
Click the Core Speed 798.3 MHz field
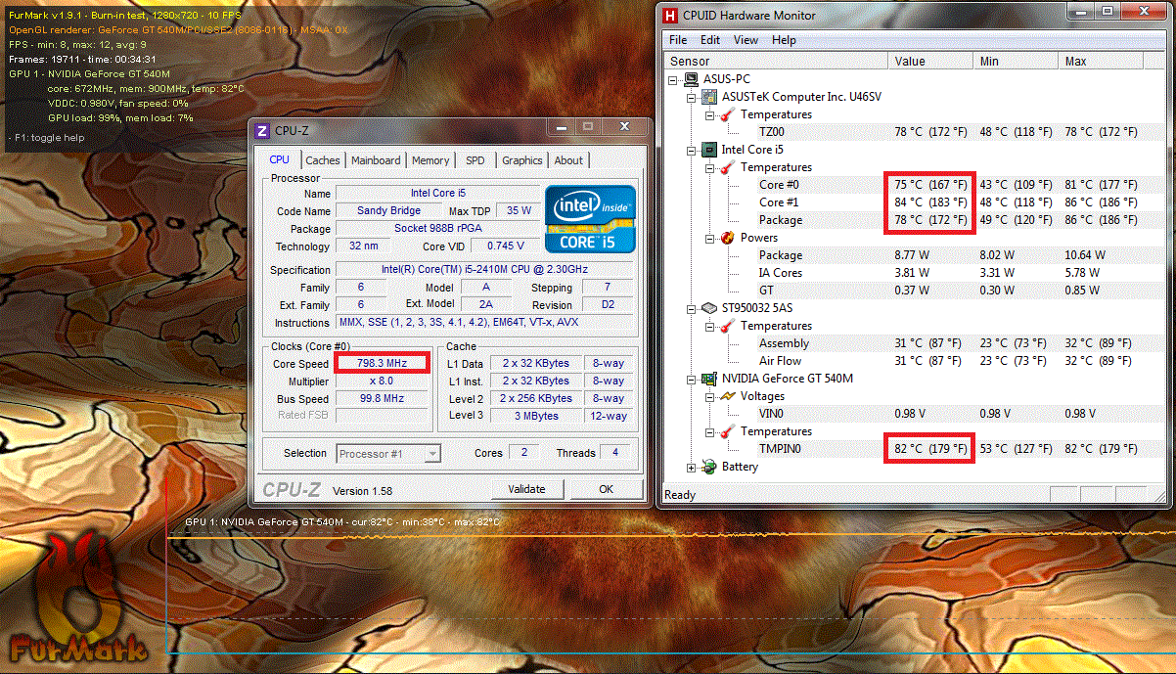pos(383,363)
